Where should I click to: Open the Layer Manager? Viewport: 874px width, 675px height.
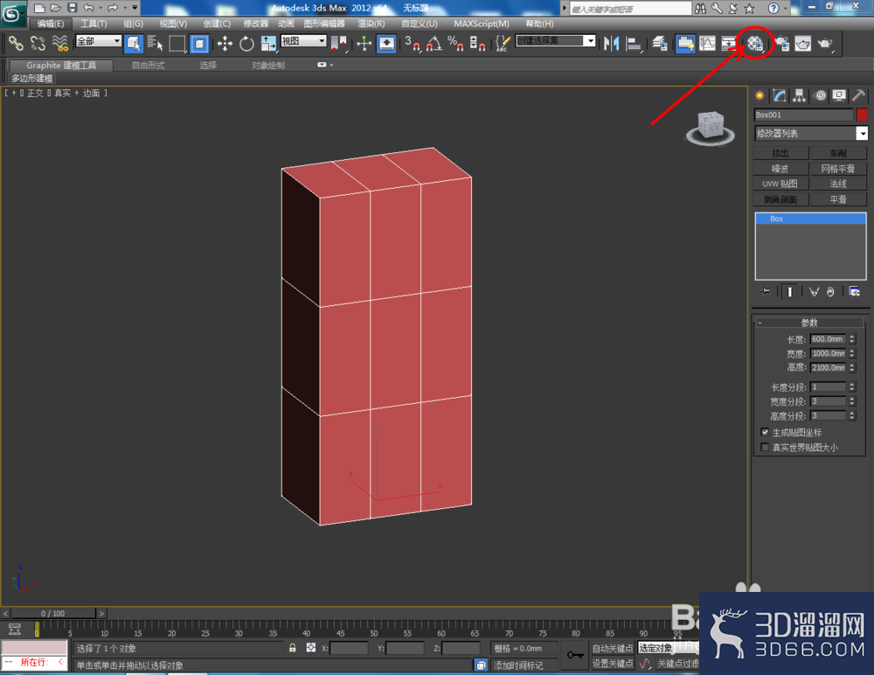pyautogui.click(x=660, y=44)
